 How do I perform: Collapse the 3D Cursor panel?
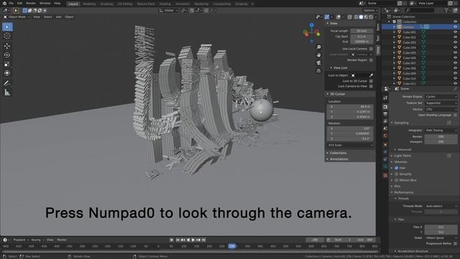pos(337,94)
